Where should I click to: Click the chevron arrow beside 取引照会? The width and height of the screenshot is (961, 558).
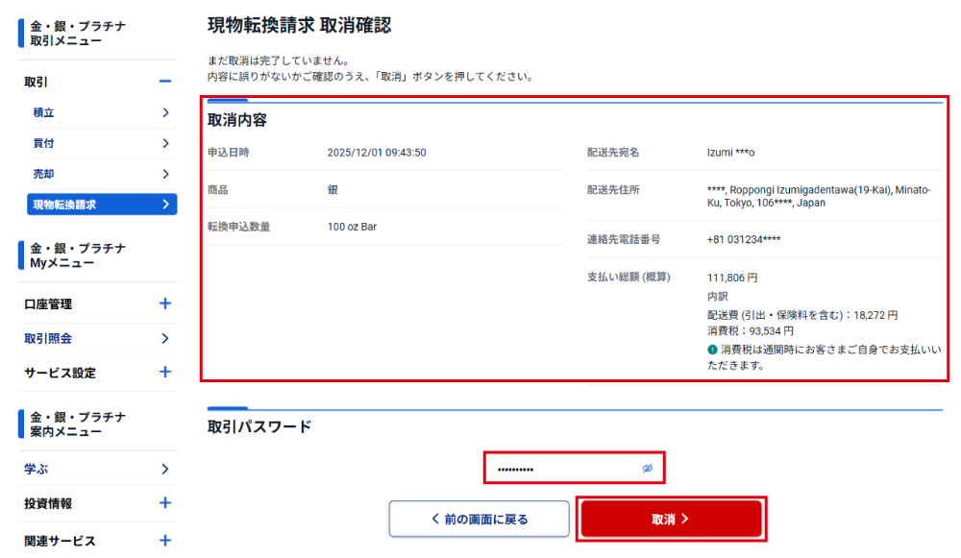(x=165, y=338)
